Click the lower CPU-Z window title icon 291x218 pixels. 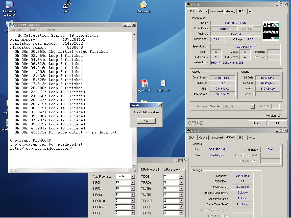[188, 131]
